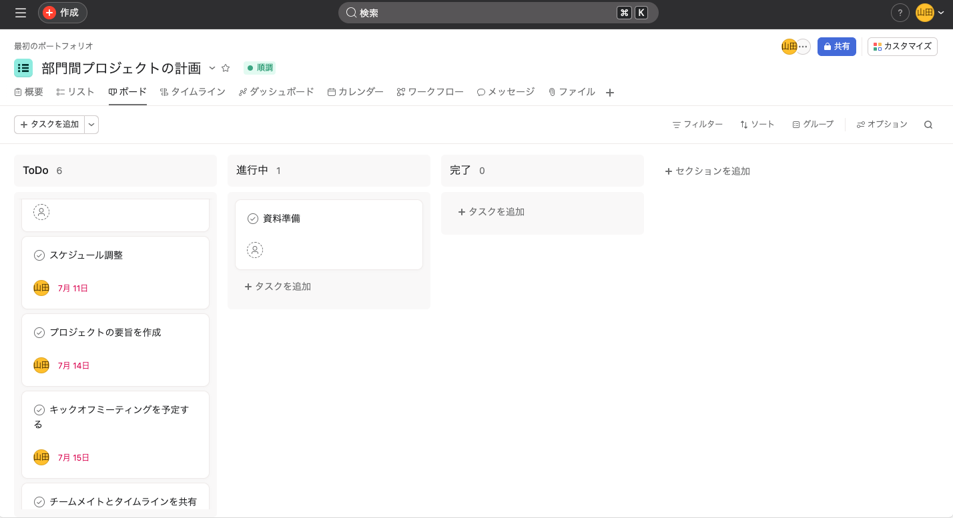953x518 pixels.
Task: Expand the タスクを追加 dropdown arrow
Action: [x=91, y=124]
